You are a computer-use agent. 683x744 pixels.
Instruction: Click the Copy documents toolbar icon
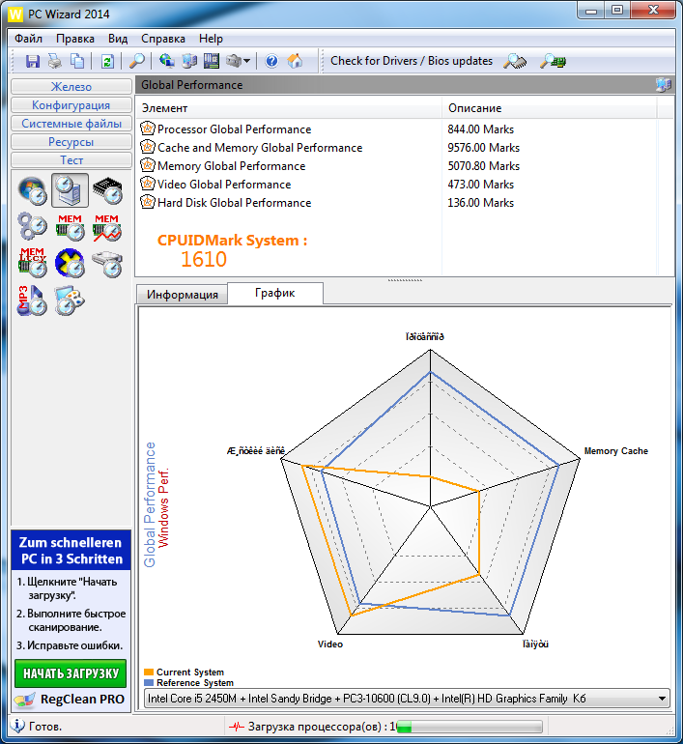tap(77, 61)
